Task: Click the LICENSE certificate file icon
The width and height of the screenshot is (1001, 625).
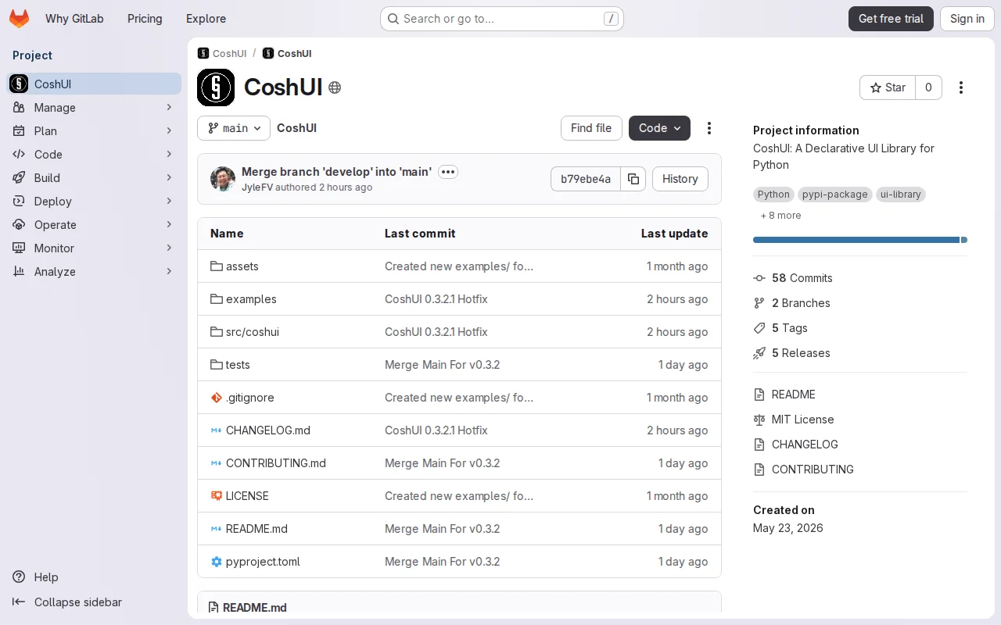Action: point(217,496)
